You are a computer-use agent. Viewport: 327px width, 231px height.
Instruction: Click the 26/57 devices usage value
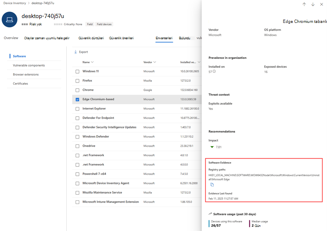[x=216, y=226]
